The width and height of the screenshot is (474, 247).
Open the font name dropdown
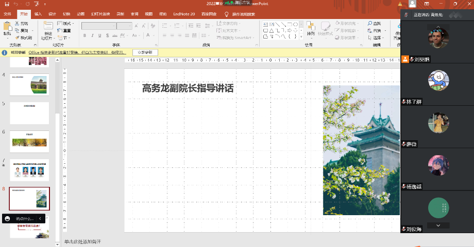point(114,26)
